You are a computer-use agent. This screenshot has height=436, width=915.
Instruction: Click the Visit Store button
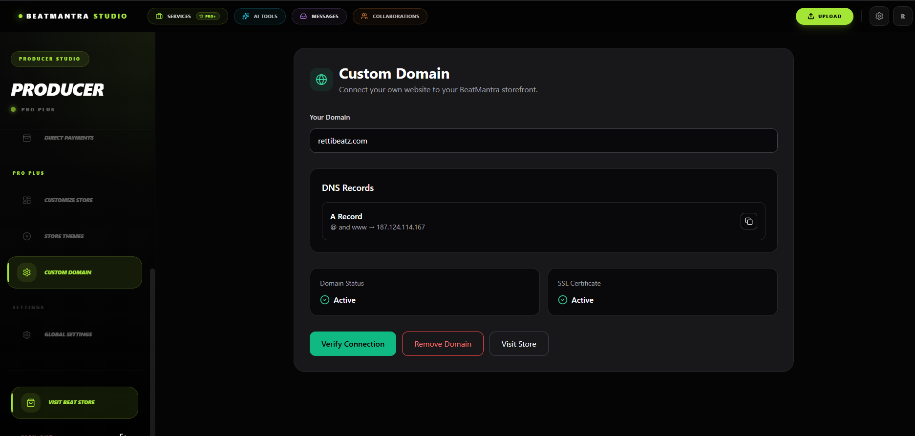pos(519,344)
